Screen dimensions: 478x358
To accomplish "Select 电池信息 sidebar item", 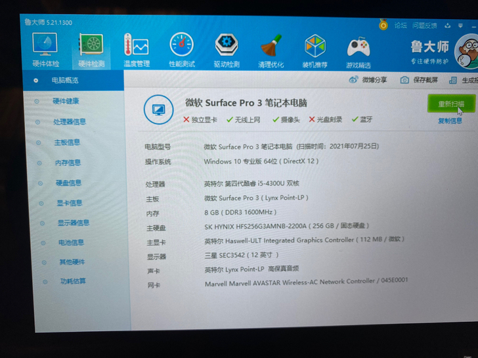I will 72,242.
